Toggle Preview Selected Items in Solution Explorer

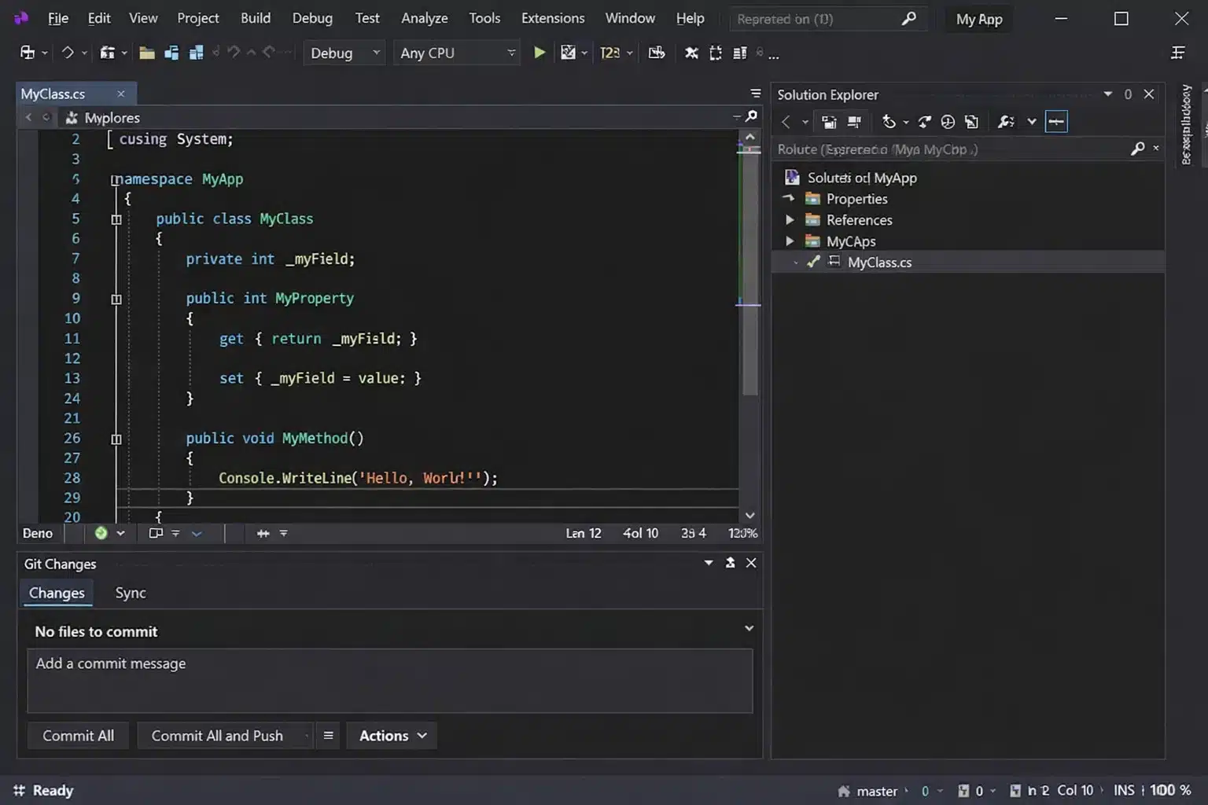coord(1056,122)
